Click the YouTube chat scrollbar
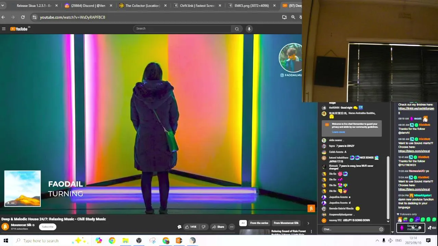Image resolution: width=438 pixels, height=246 pixels. coord(388,188)
